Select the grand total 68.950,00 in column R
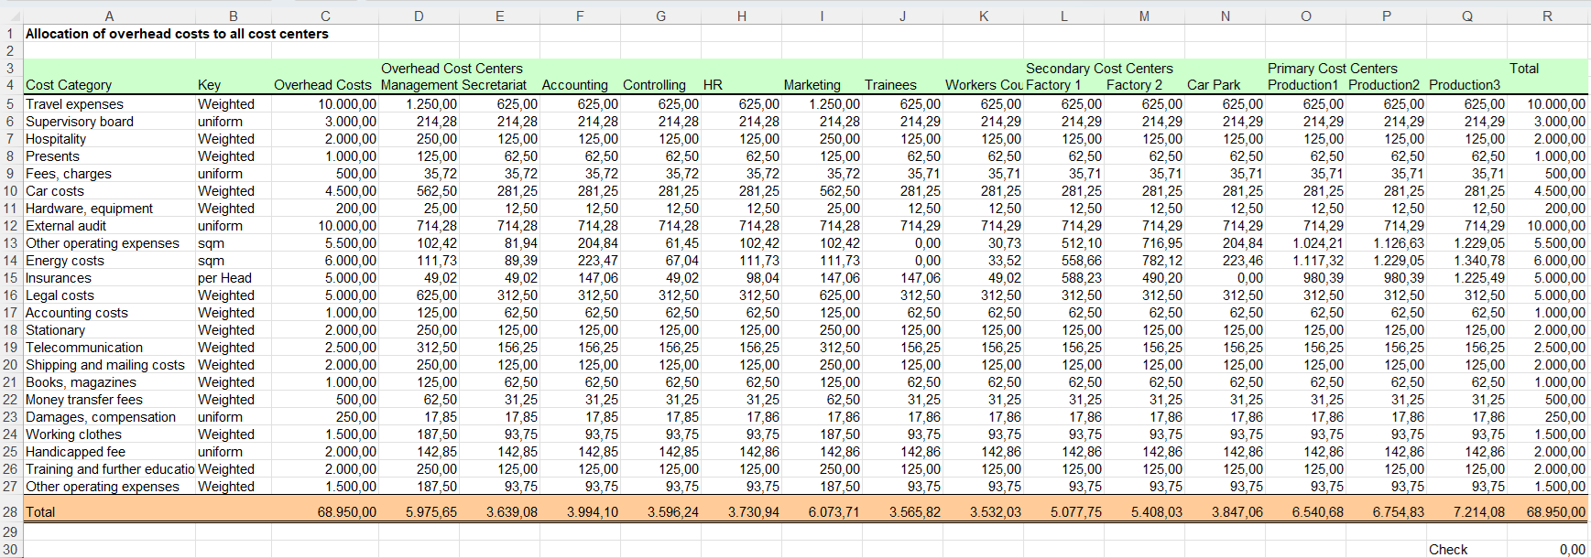Image resolution: width=1591 pixels, height=558 pixels. tap(1555, 512)
